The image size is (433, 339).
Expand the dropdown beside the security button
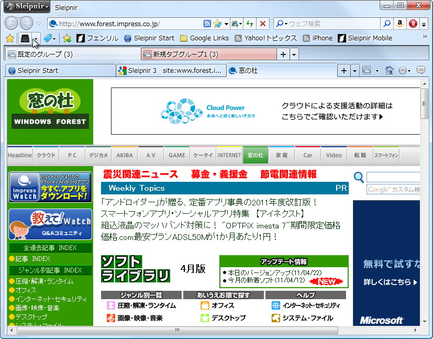click(x=36, y=38)
